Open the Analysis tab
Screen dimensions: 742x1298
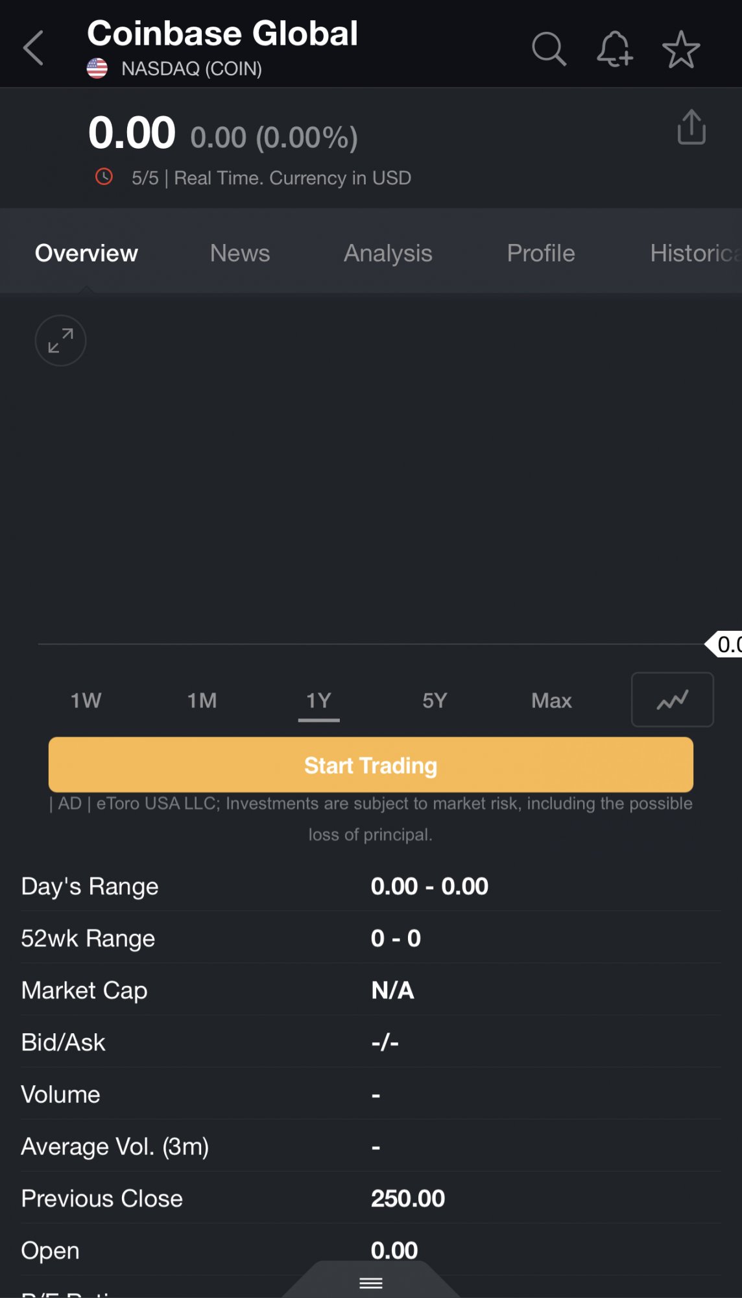coord(388,253)
